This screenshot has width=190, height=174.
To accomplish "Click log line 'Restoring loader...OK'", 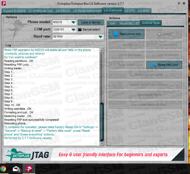I will pyautogui.click(x=18, y=116).
